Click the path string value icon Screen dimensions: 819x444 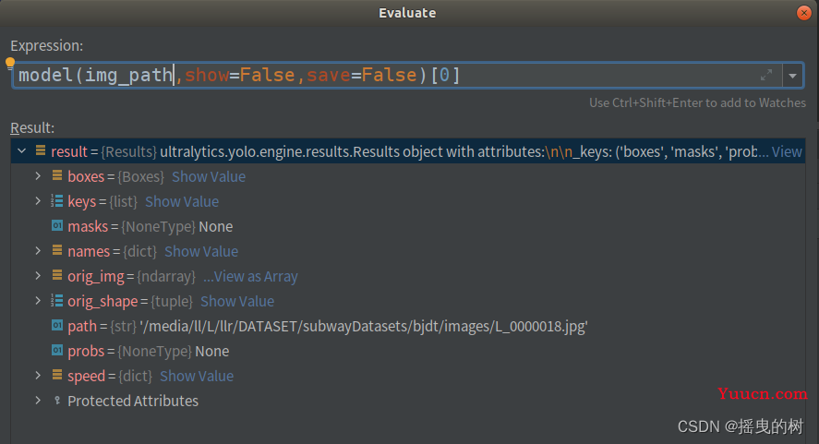pyautogui.click(x=57, y=326)
